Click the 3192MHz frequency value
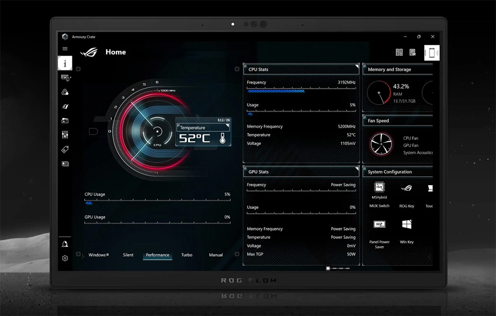 tap(346, 82)
